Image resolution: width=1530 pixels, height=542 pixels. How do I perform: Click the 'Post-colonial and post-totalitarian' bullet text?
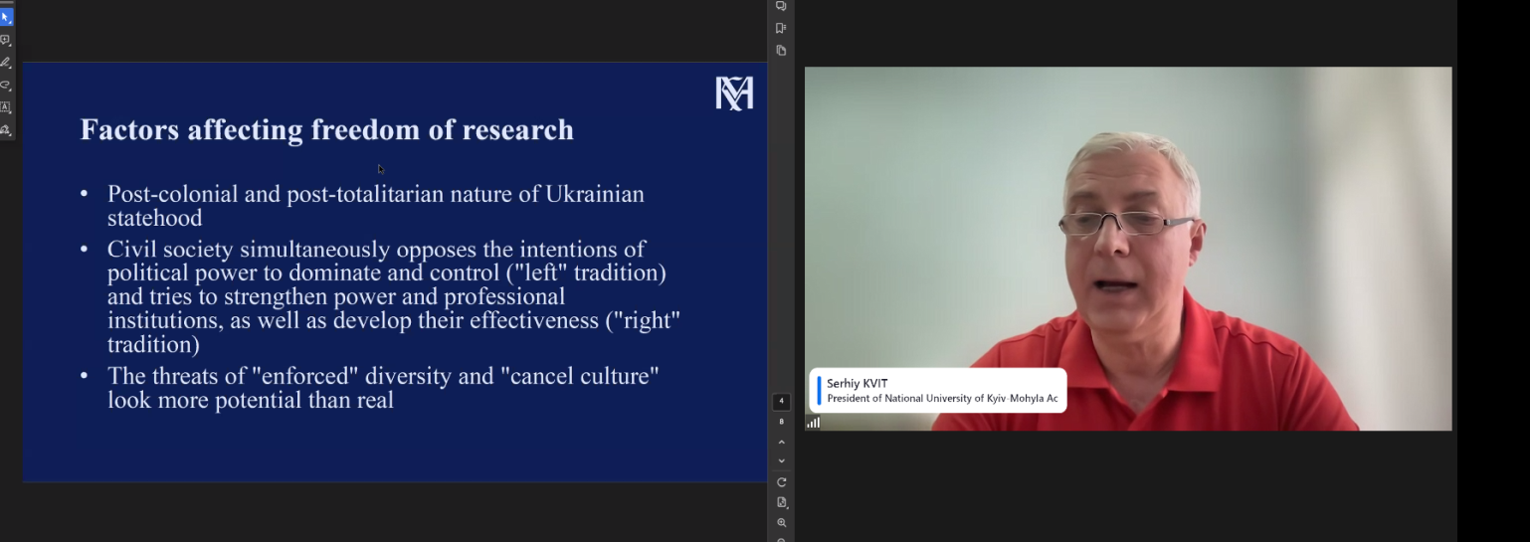pyautogui.click(x=375, y=206)
